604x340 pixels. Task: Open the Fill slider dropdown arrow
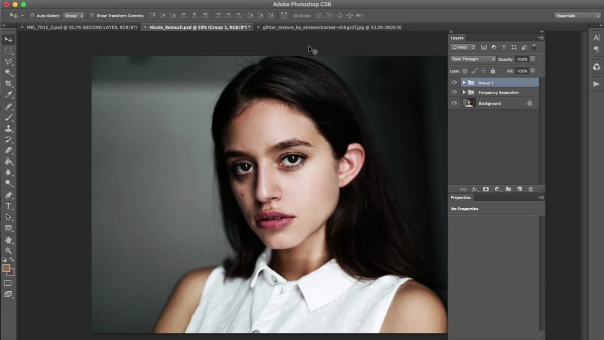[533, 71]
